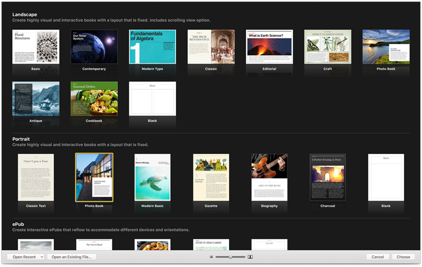
Task: Select the landscape Classic template
Action: 211,47
